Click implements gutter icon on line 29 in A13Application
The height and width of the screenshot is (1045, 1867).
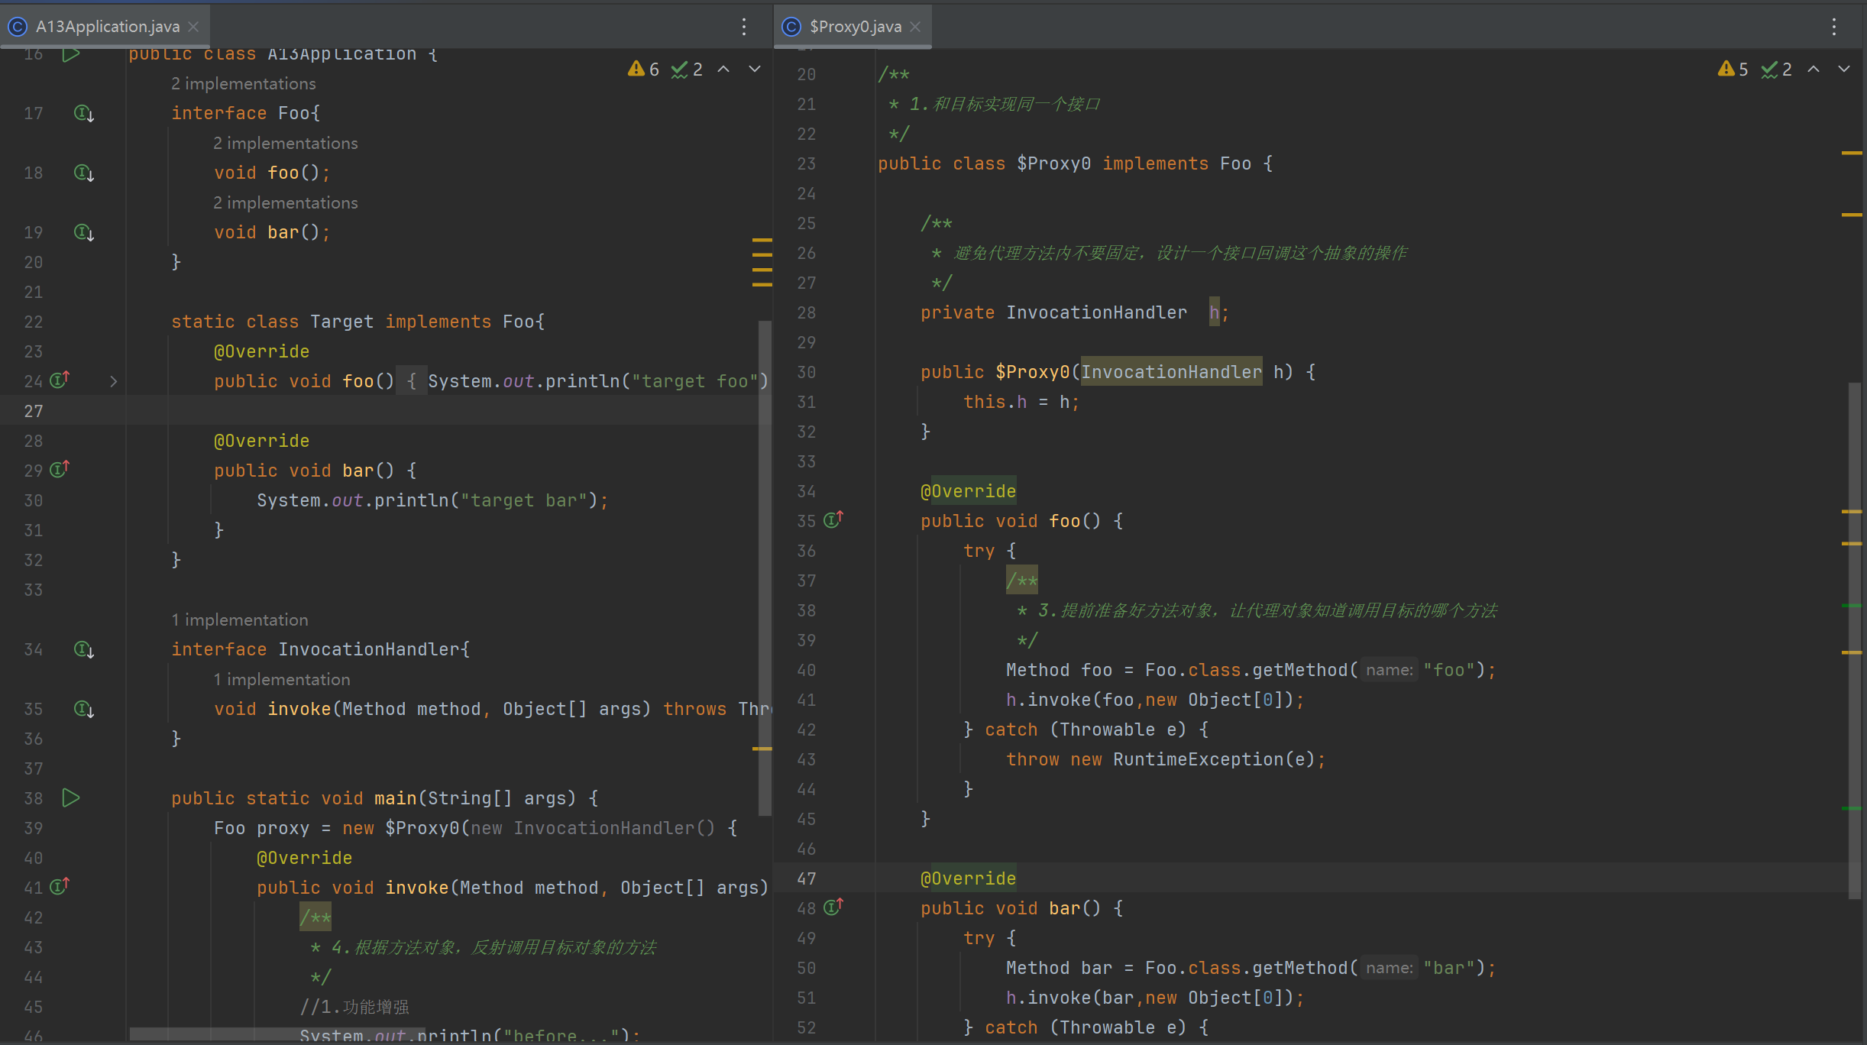point(60,469)
